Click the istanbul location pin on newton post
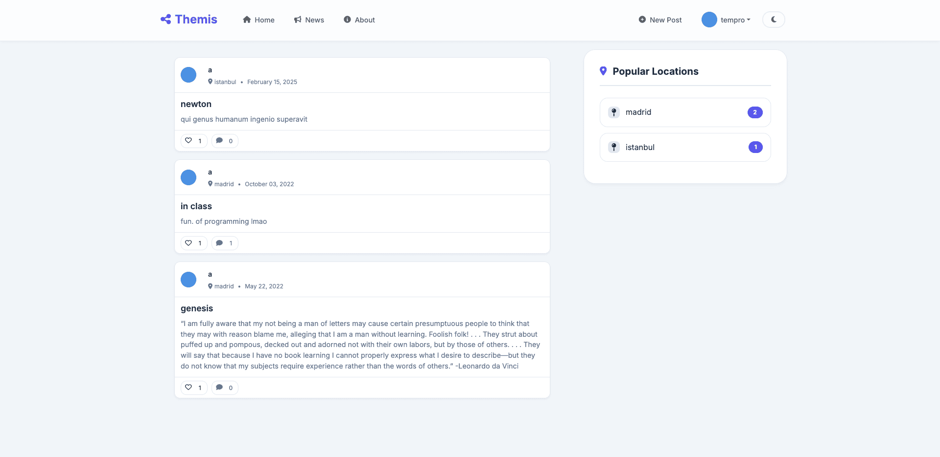 point(211,82)
